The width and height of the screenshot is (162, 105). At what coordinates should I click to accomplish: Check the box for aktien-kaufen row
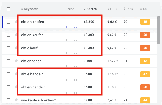coord(8,35)
